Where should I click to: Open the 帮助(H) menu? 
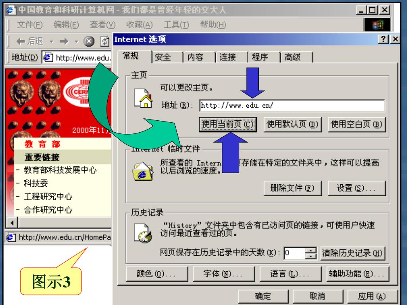213,25
